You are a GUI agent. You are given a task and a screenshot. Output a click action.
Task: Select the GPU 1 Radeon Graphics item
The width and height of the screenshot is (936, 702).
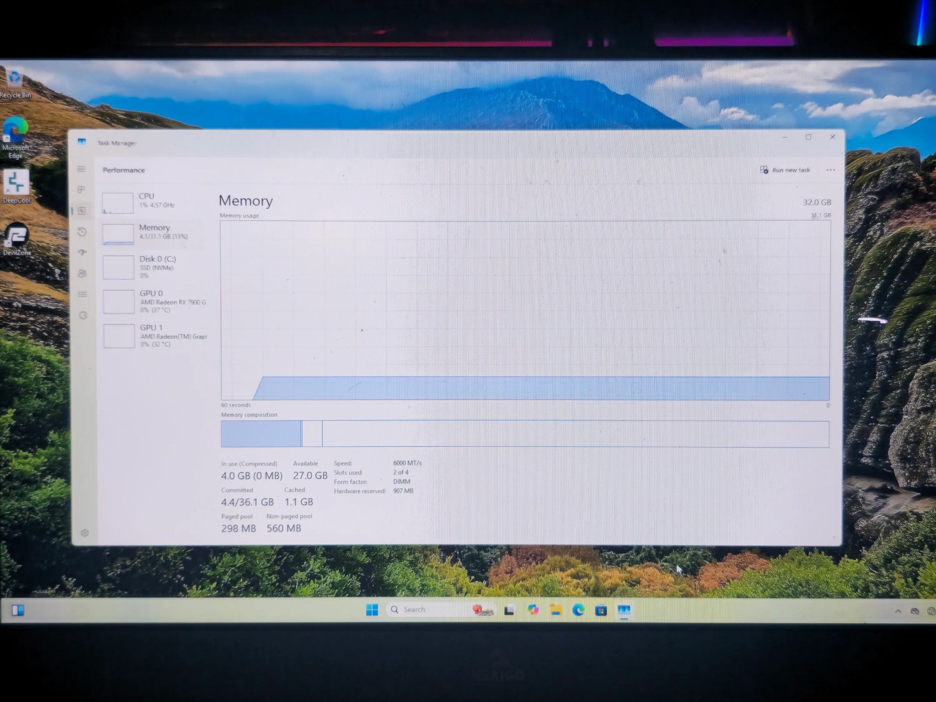point(154,335)
